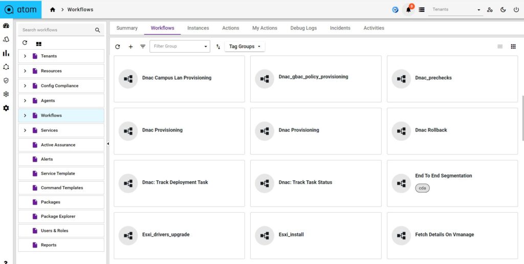Open the Tag Groups dropdown
The height and width of the screenshot is (264, 524).
click(245, 47)
